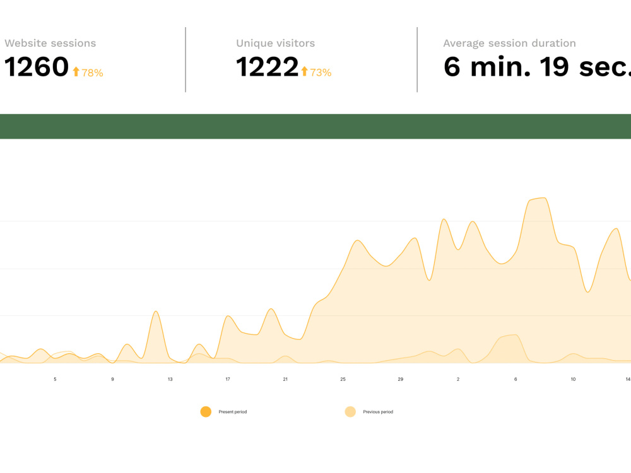Click the highest chart peak of the present period curve
Viewport: 631px width, 473px height.
pos(543,198)
